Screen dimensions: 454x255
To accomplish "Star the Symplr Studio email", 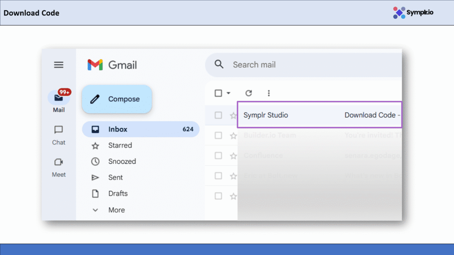I will coord(233,116).
